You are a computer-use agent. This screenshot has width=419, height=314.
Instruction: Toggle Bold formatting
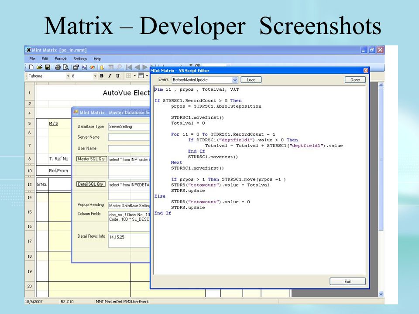[x=102, y=76]
